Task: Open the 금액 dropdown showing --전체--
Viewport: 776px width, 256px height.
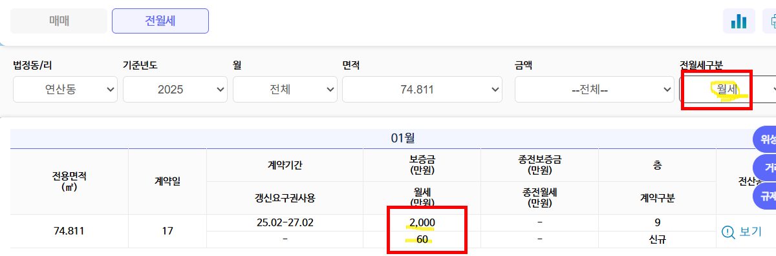Action: tap(594, 89)
